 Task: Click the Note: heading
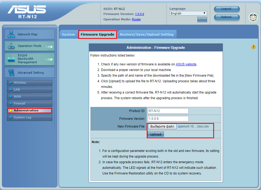(96, 142)
